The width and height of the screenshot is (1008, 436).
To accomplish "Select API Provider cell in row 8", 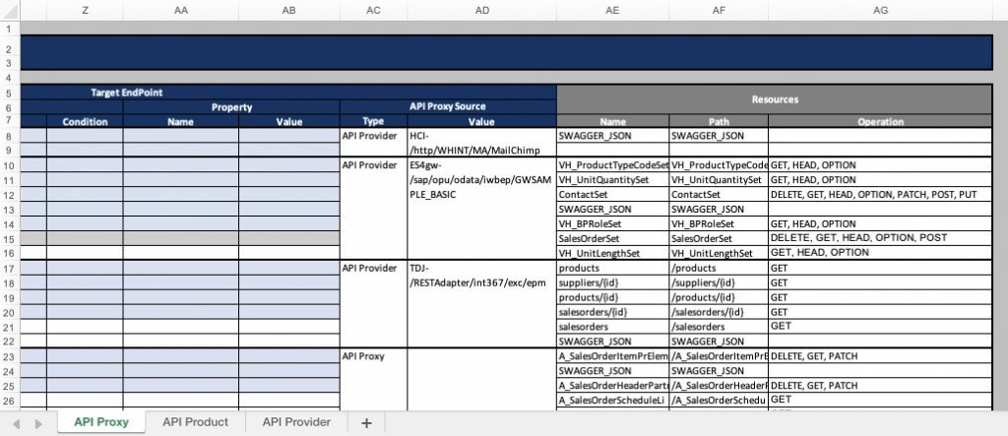I will pos(373,142).
